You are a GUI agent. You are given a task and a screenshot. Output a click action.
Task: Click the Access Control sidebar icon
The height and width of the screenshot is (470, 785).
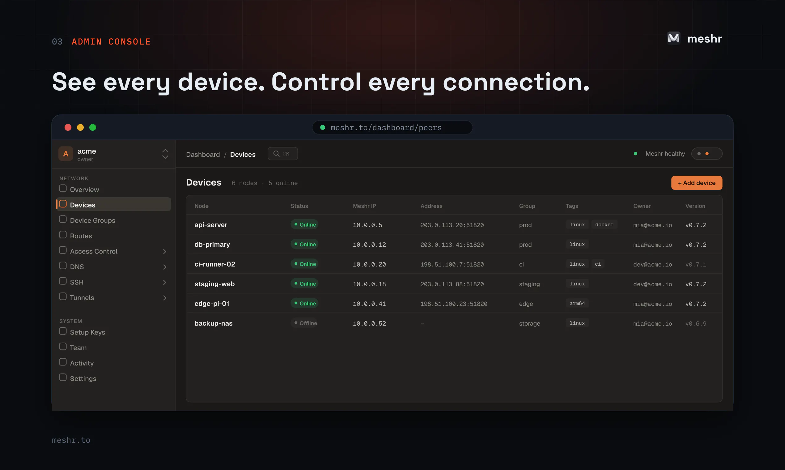pos(63,250)
